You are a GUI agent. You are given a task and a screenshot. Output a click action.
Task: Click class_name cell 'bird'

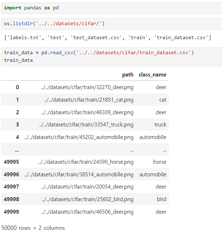[x=161, y=199]
